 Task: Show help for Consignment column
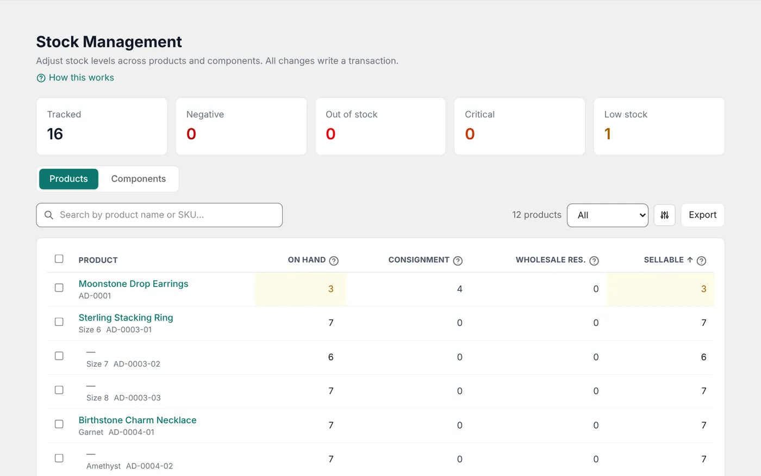(x=458, y=261)
